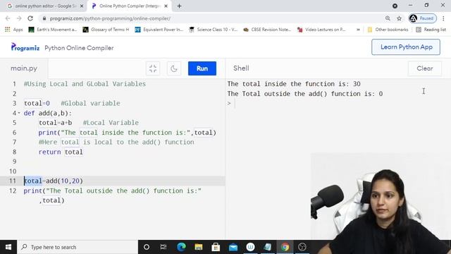Click code line 3 total=0

(x=37, y=103)
